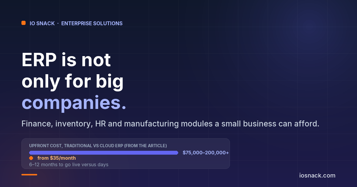The height and width of the screenshot is (187, 357).
Task: Click the highlighted word "companies."
Action: pos(74,103)
